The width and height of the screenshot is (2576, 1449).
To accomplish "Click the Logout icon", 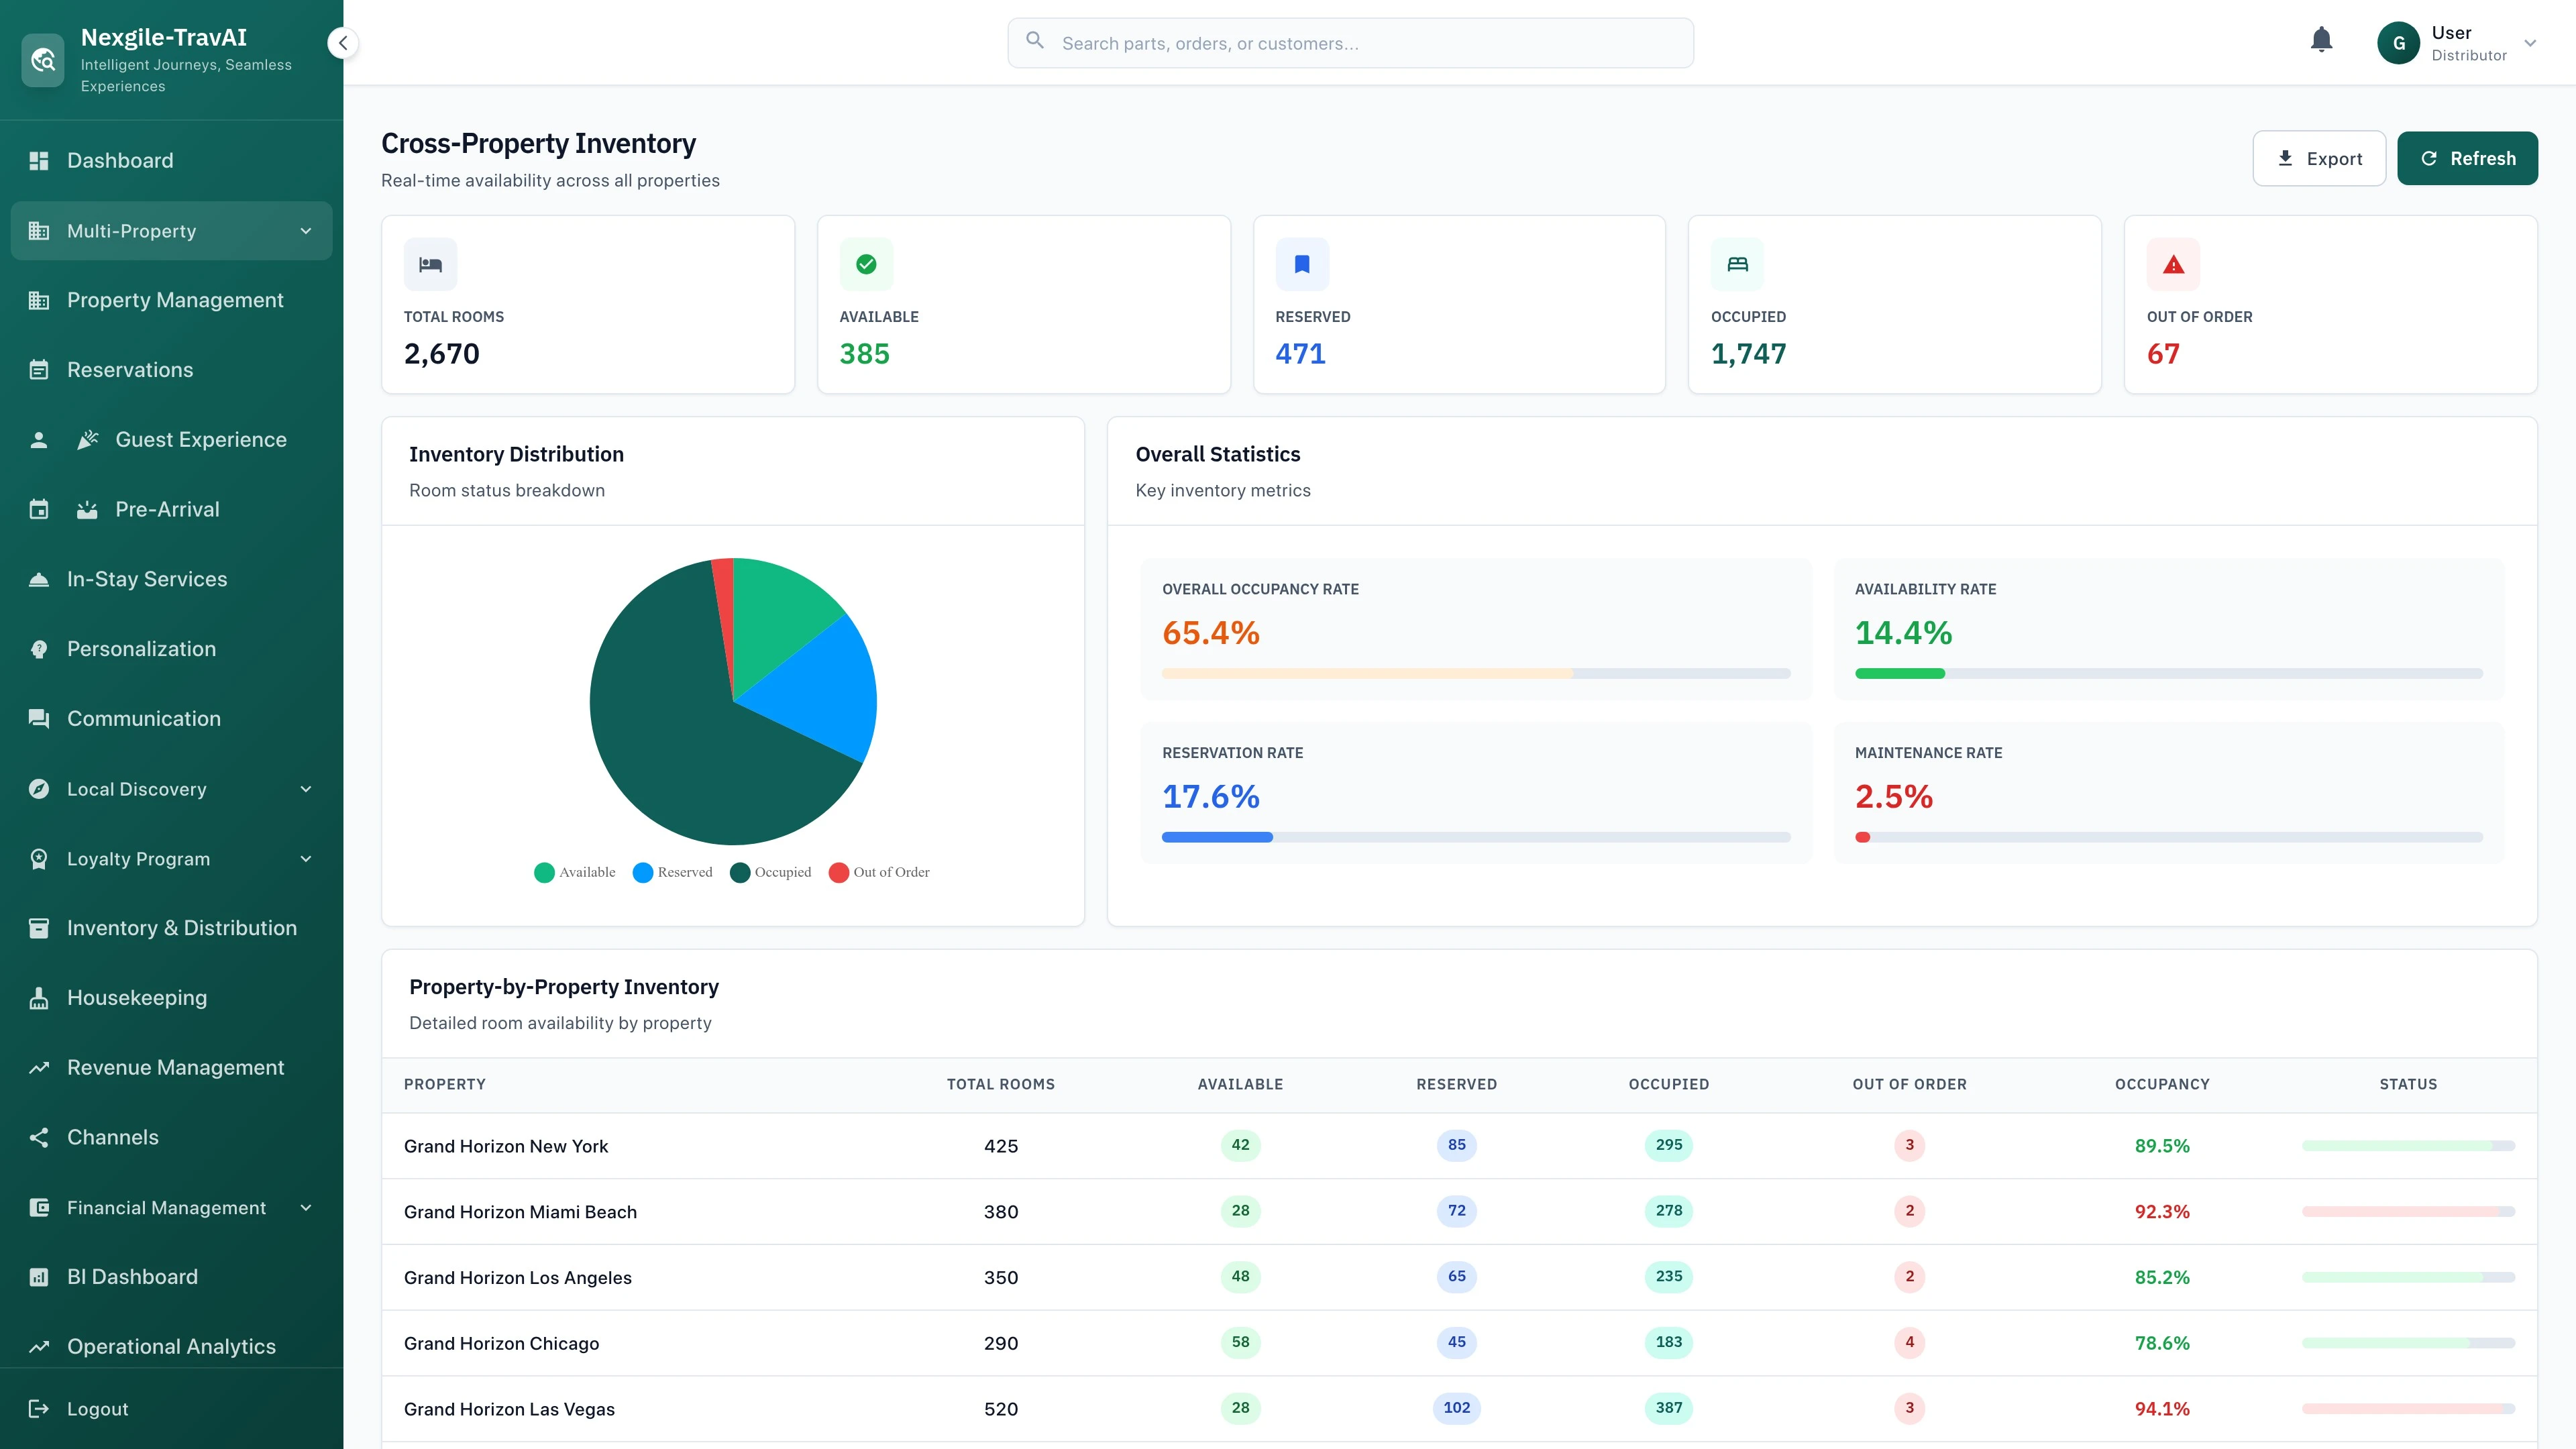I will (x=39, y=1408).
